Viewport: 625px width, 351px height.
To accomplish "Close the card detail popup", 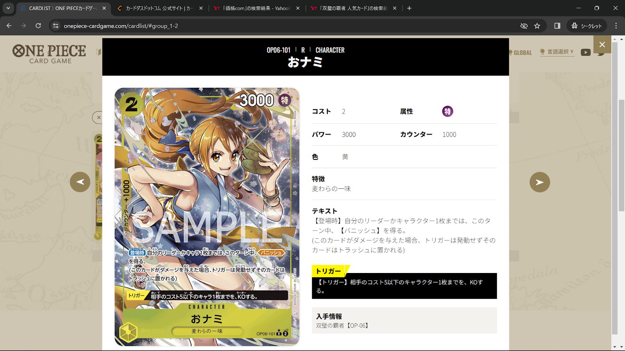I will click(x=602, y=44).
